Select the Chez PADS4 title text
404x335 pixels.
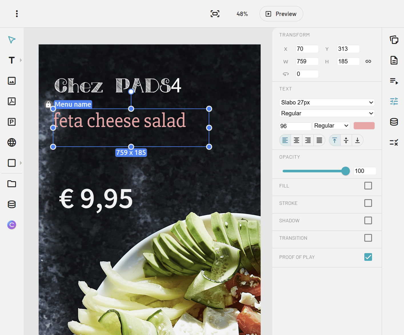pos(118,85)
